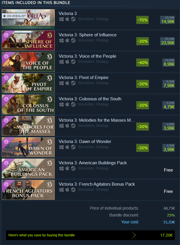Click the macOS icon under Sphere of Influence

pos(67,40)
